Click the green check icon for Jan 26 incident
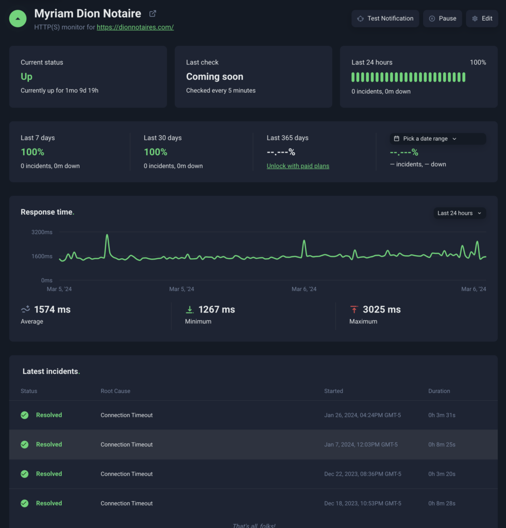The height and width of the screenshot is (528, 506). click(24, 415)
